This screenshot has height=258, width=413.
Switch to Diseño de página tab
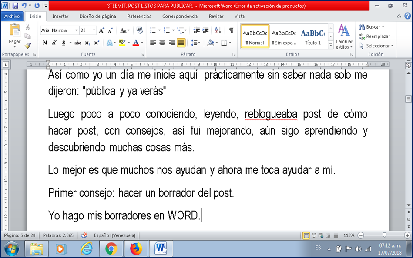pyautogui.click(x=98, y=17)
